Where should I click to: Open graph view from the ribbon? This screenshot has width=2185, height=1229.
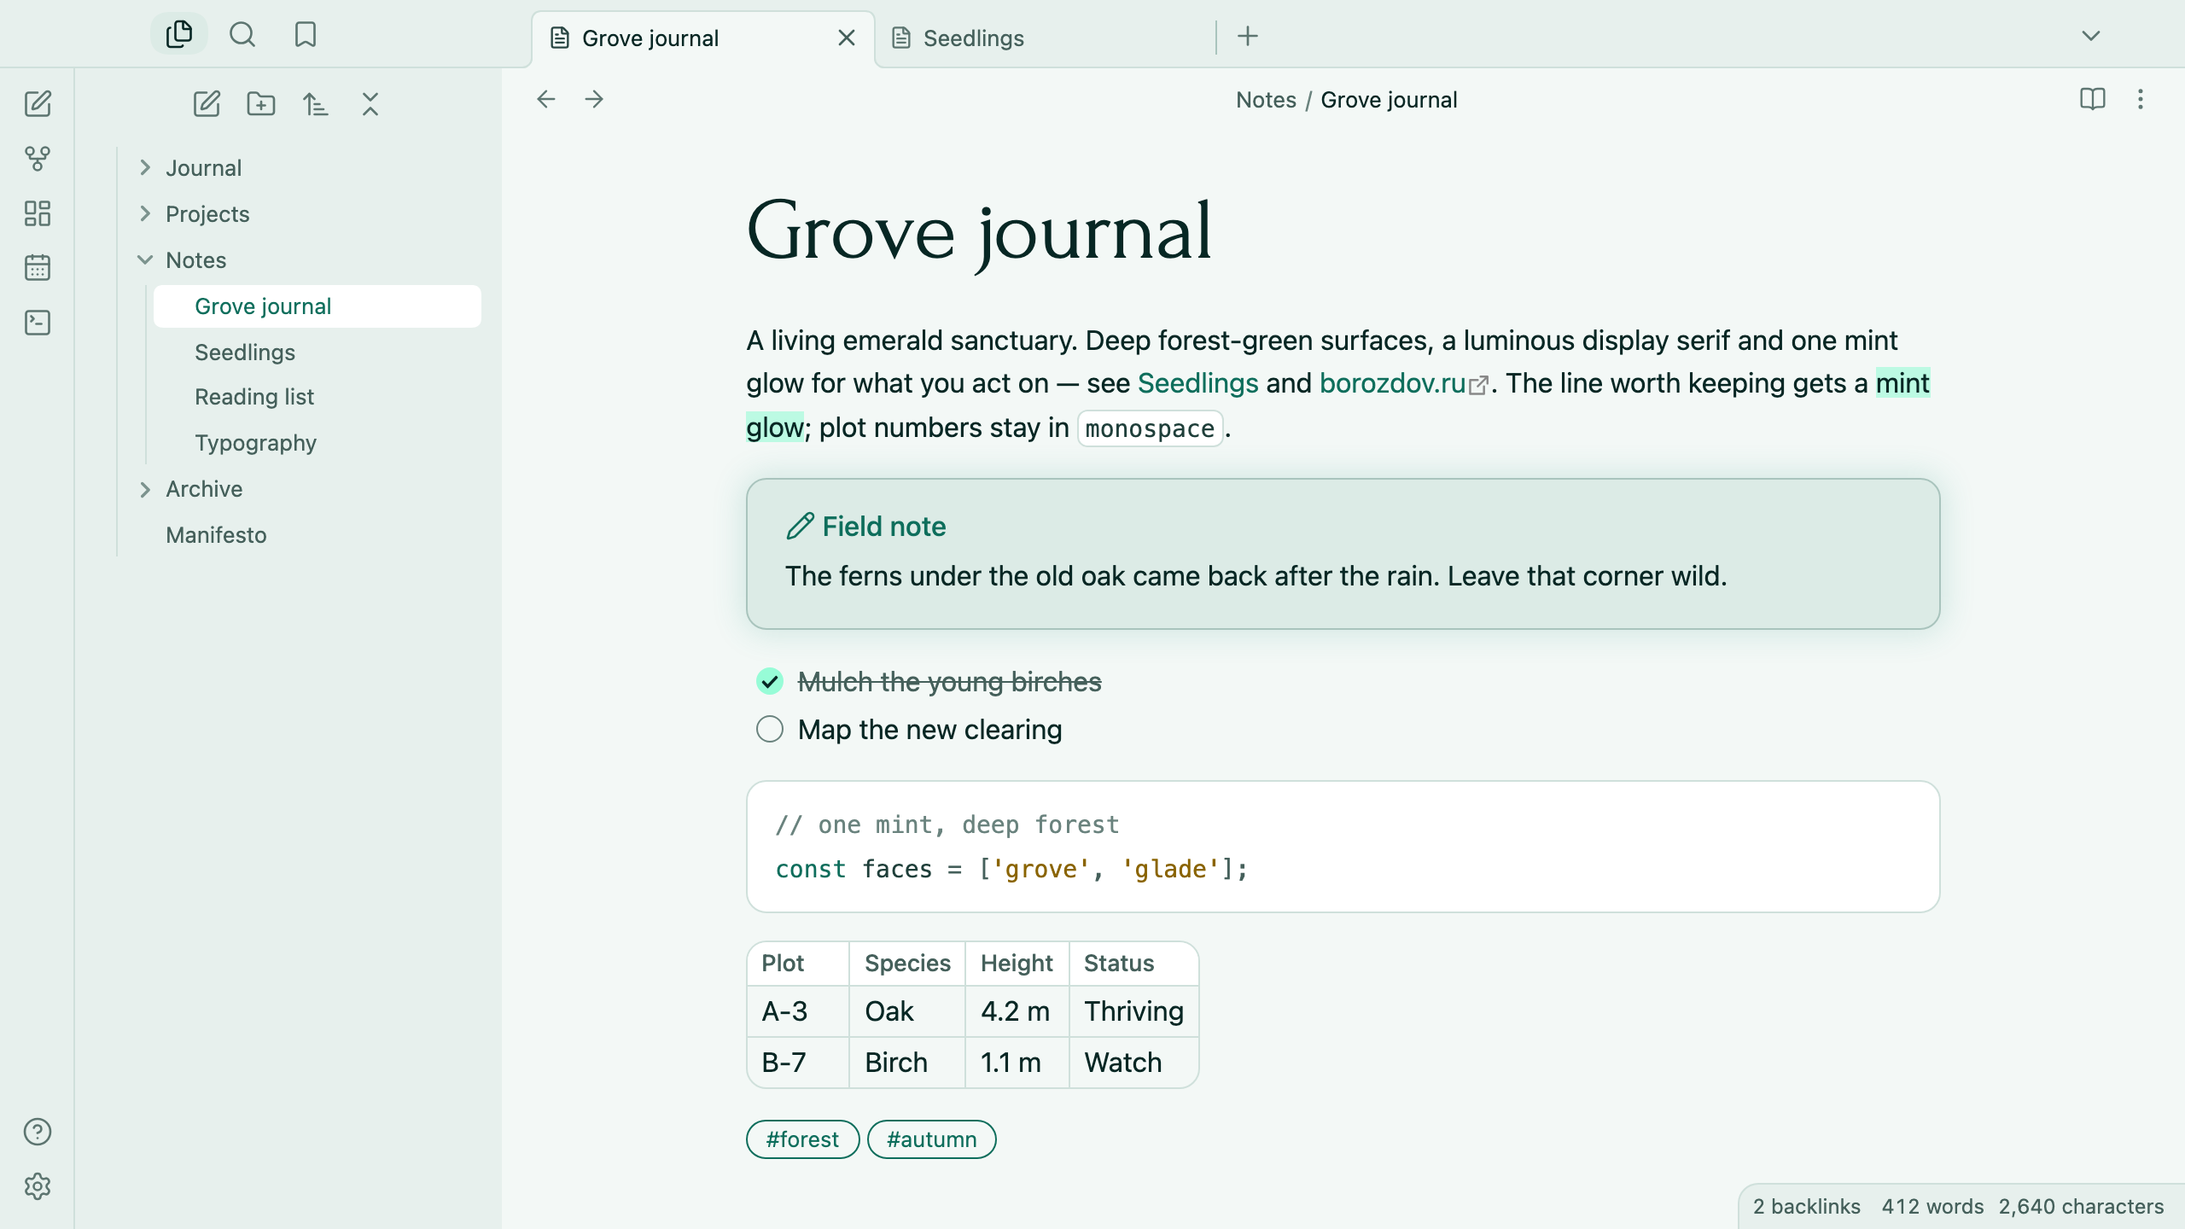38,159
